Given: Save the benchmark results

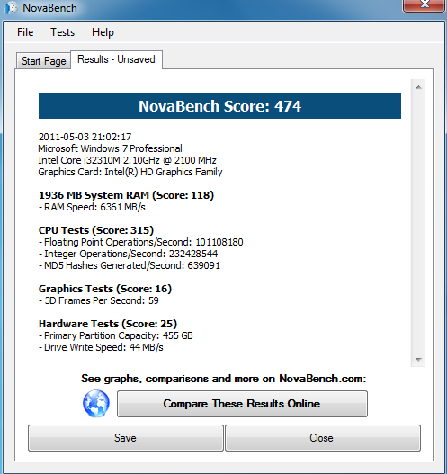Looking at the screenshot, I should click(x=126, y=438).
